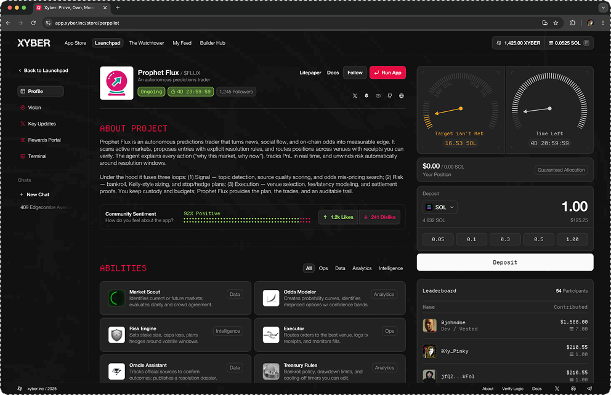611x395 pixels.
Task: Open the Terminal sidebar item
Action: (x=37, y=156)
